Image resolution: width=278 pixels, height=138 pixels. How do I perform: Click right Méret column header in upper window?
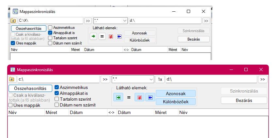(174, 50)
